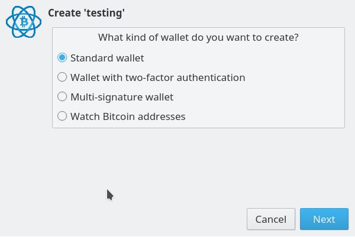Click the 'Wallet with two-factor authentication' label
The height and width of the screenshot is (237, 355).
(158, 77)
